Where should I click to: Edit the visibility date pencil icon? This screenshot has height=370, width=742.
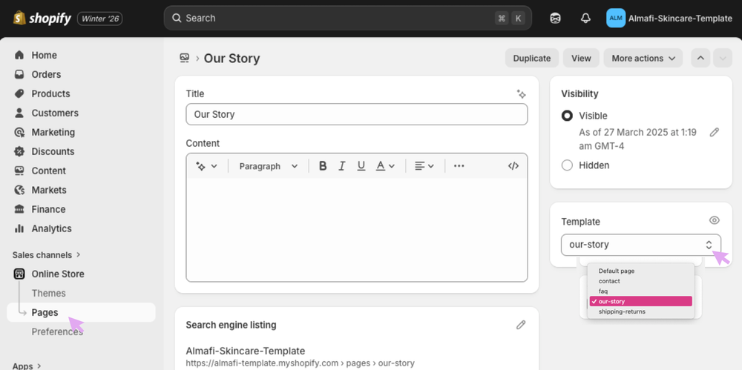[x=715, y=132]
